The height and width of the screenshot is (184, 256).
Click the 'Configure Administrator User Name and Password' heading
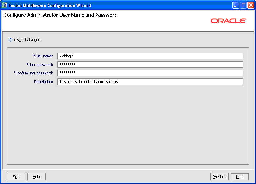[60, 15]
